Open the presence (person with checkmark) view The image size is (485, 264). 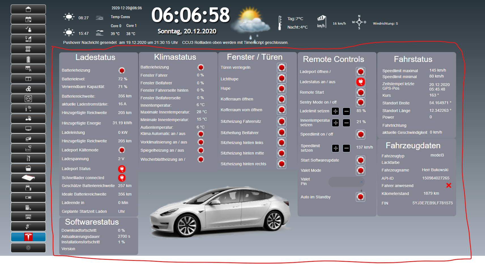coord(28,29)
